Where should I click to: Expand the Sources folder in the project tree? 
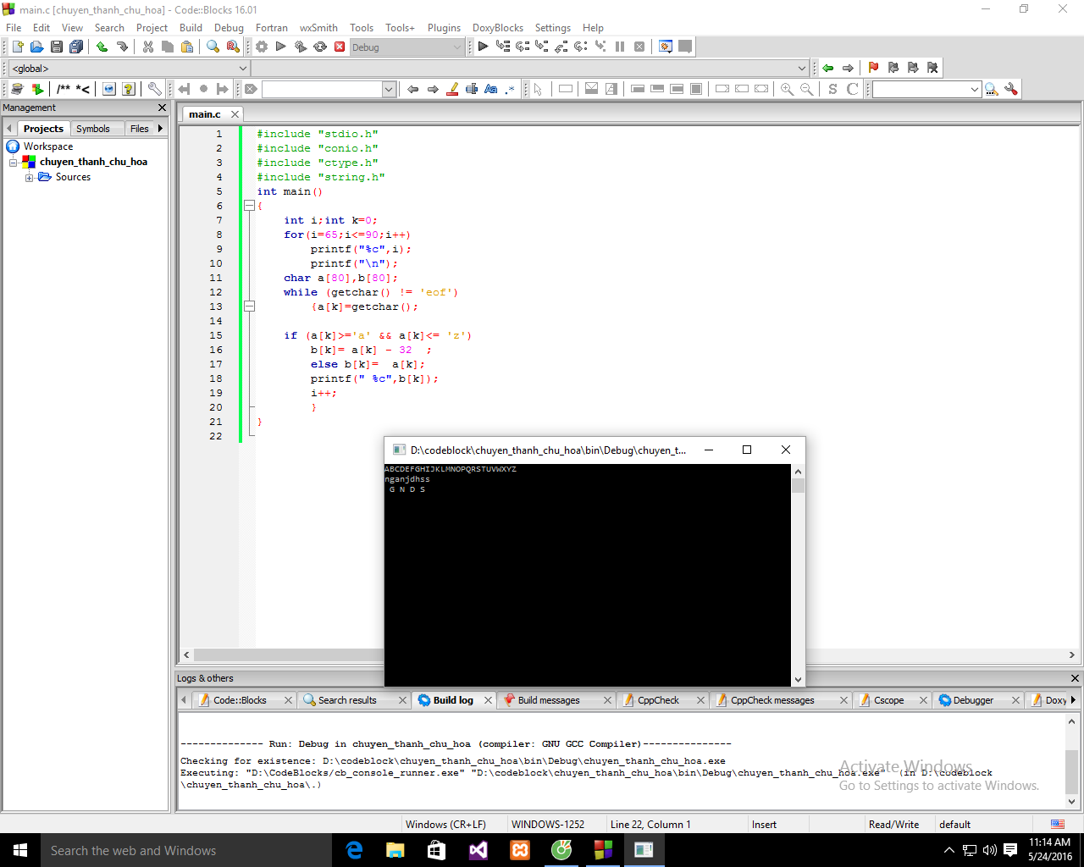(x=30, y=178)
